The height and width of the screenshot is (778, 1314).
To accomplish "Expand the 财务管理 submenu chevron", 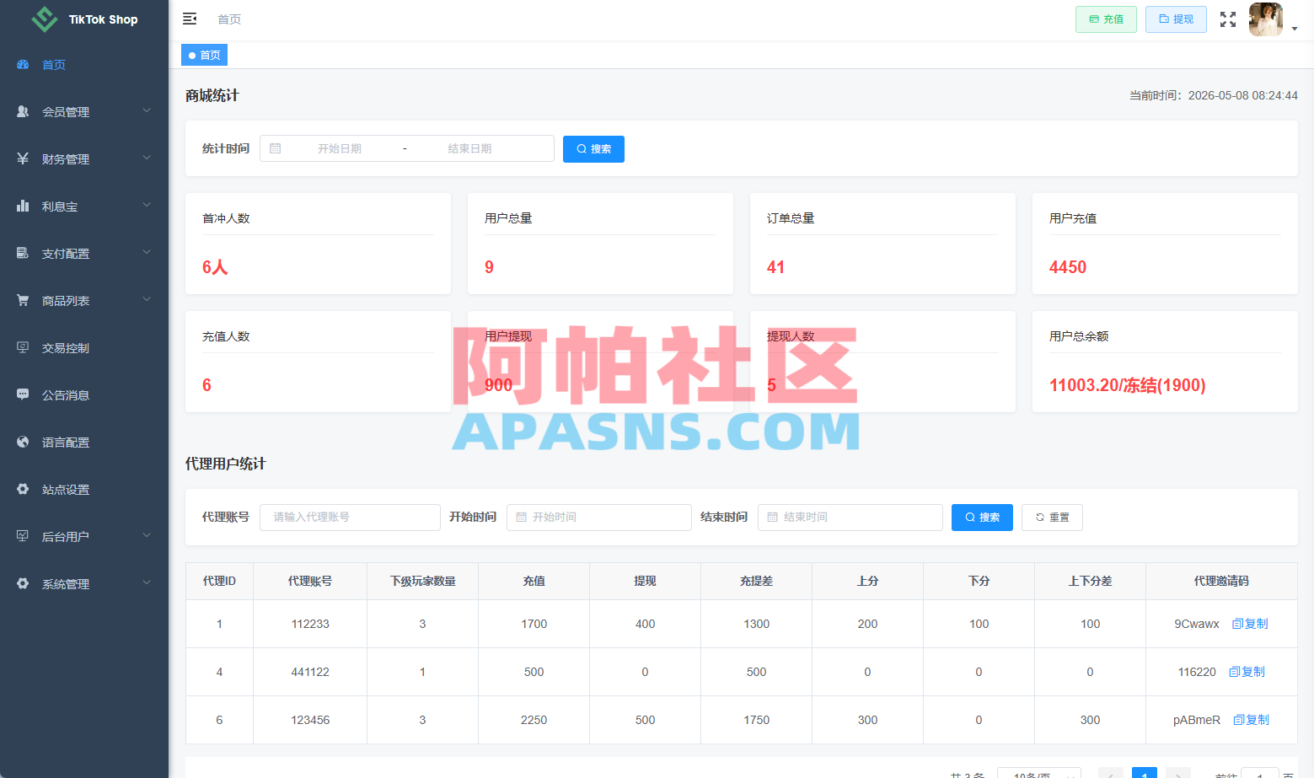I will pos(147,158).
